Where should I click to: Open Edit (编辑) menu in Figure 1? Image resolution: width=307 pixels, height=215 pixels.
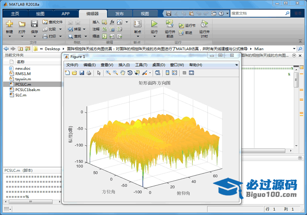[89, 65]
